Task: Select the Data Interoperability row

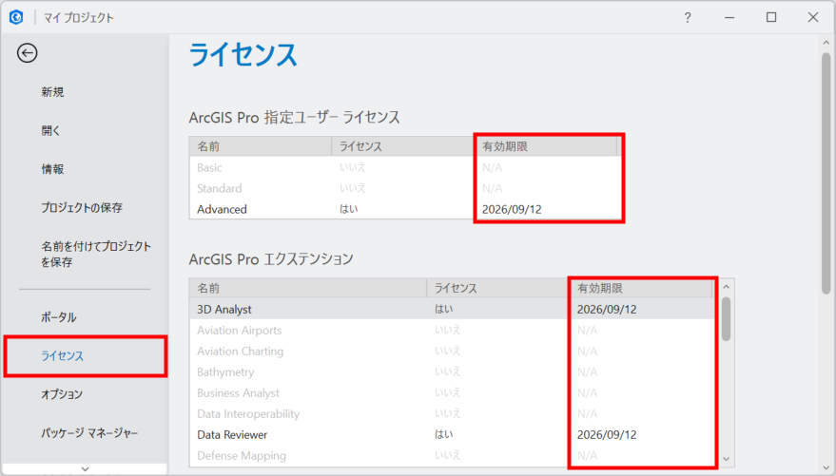Action: coord(452,413)
